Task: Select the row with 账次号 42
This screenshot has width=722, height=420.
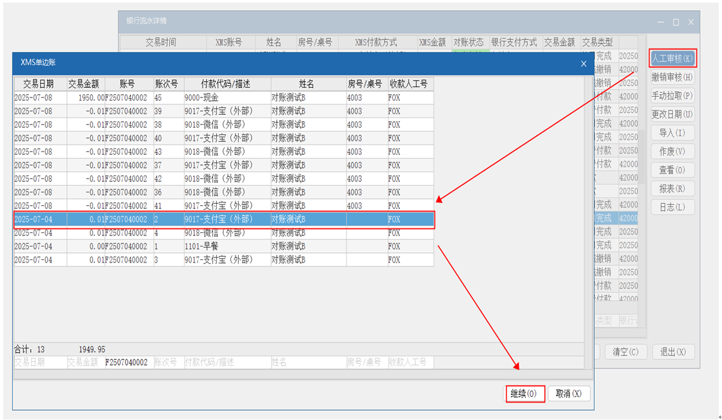Action: click(224, 179)
